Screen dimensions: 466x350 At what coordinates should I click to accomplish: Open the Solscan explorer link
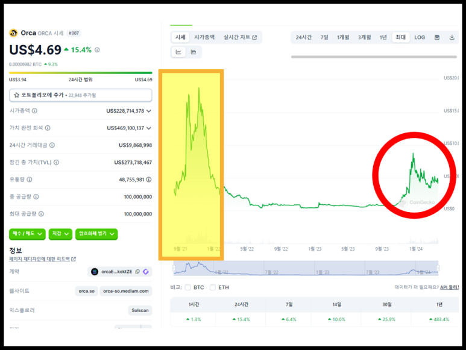tap(140, 310)
